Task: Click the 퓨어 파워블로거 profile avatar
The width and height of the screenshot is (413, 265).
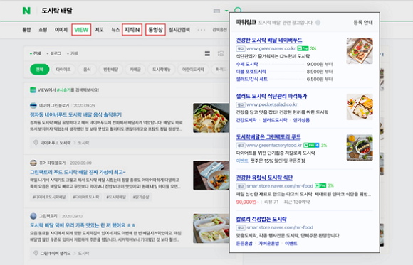Action: pos(33,163)
